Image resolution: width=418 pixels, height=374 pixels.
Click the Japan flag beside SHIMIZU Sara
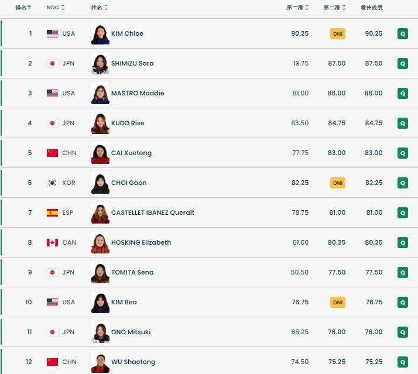coord(53,63)
